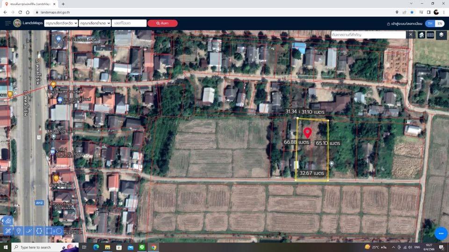
Task: Show hidden system tray icons
Action: [393, 247]
